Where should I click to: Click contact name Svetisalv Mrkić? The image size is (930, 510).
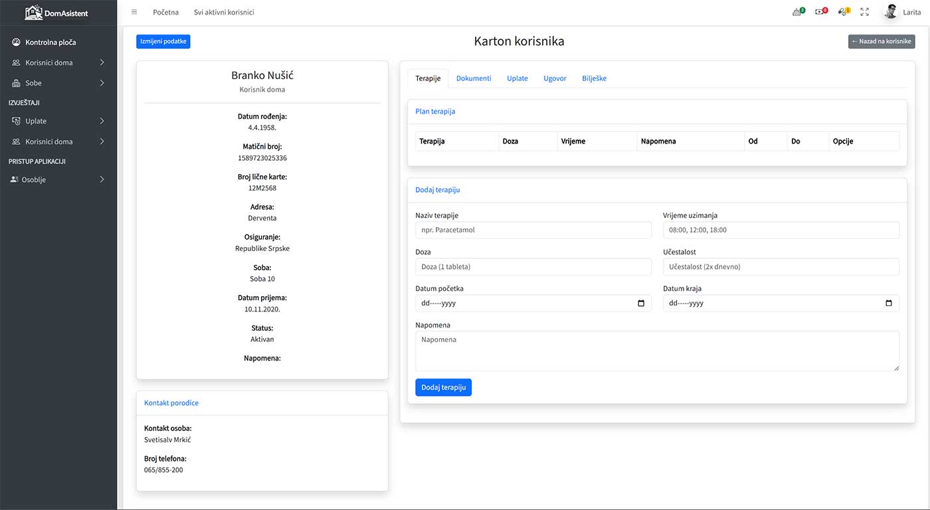coord(167,440)
